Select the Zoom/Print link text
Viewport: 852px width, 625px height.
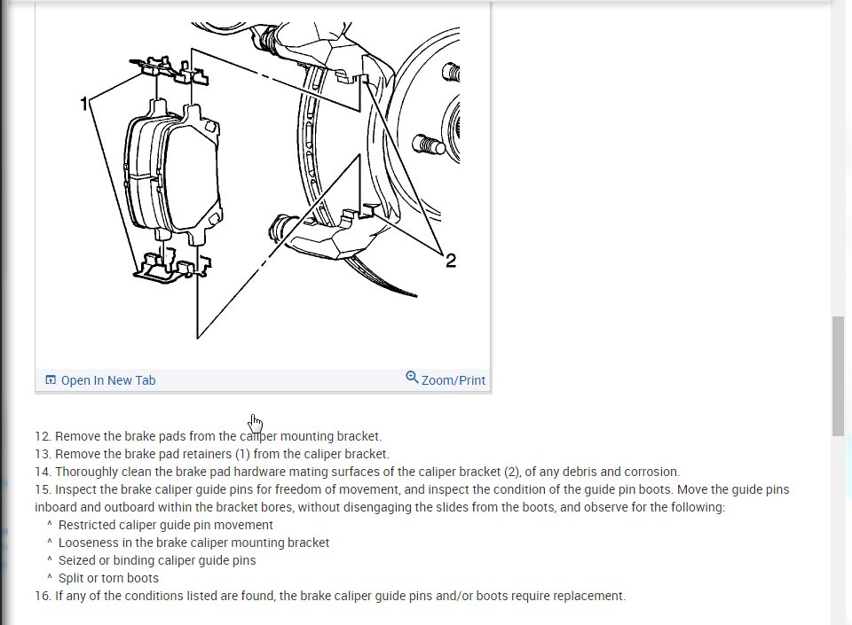(x=454, y=380)
